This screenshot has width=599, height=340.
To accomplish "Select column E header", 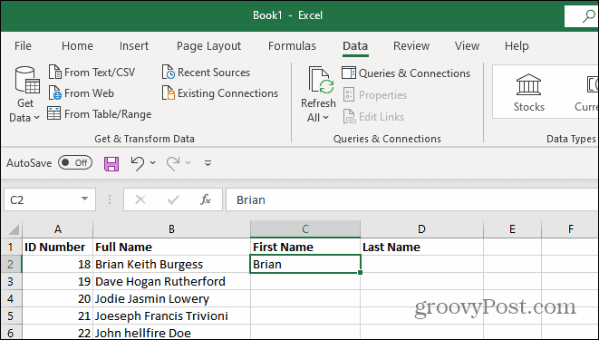I will pos(512,229).
